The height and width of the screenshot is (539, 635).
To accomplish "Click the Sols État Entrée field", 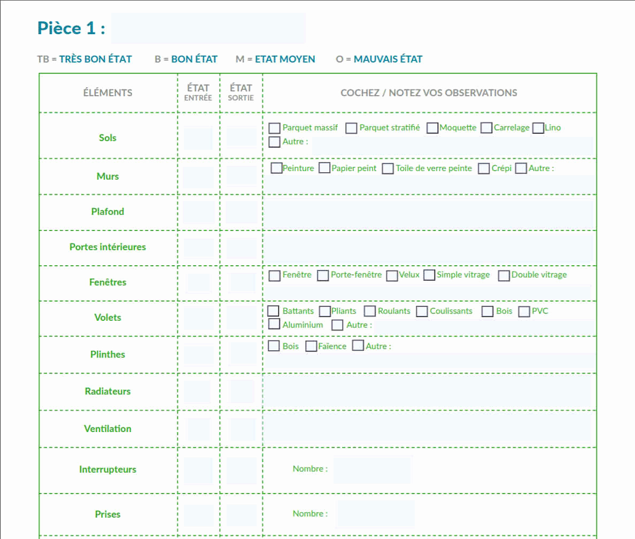I will coord(198,138).
